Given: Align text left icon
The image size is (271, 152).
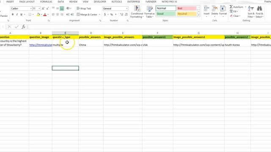Looking at the screenshot, I should coord(53,14).
